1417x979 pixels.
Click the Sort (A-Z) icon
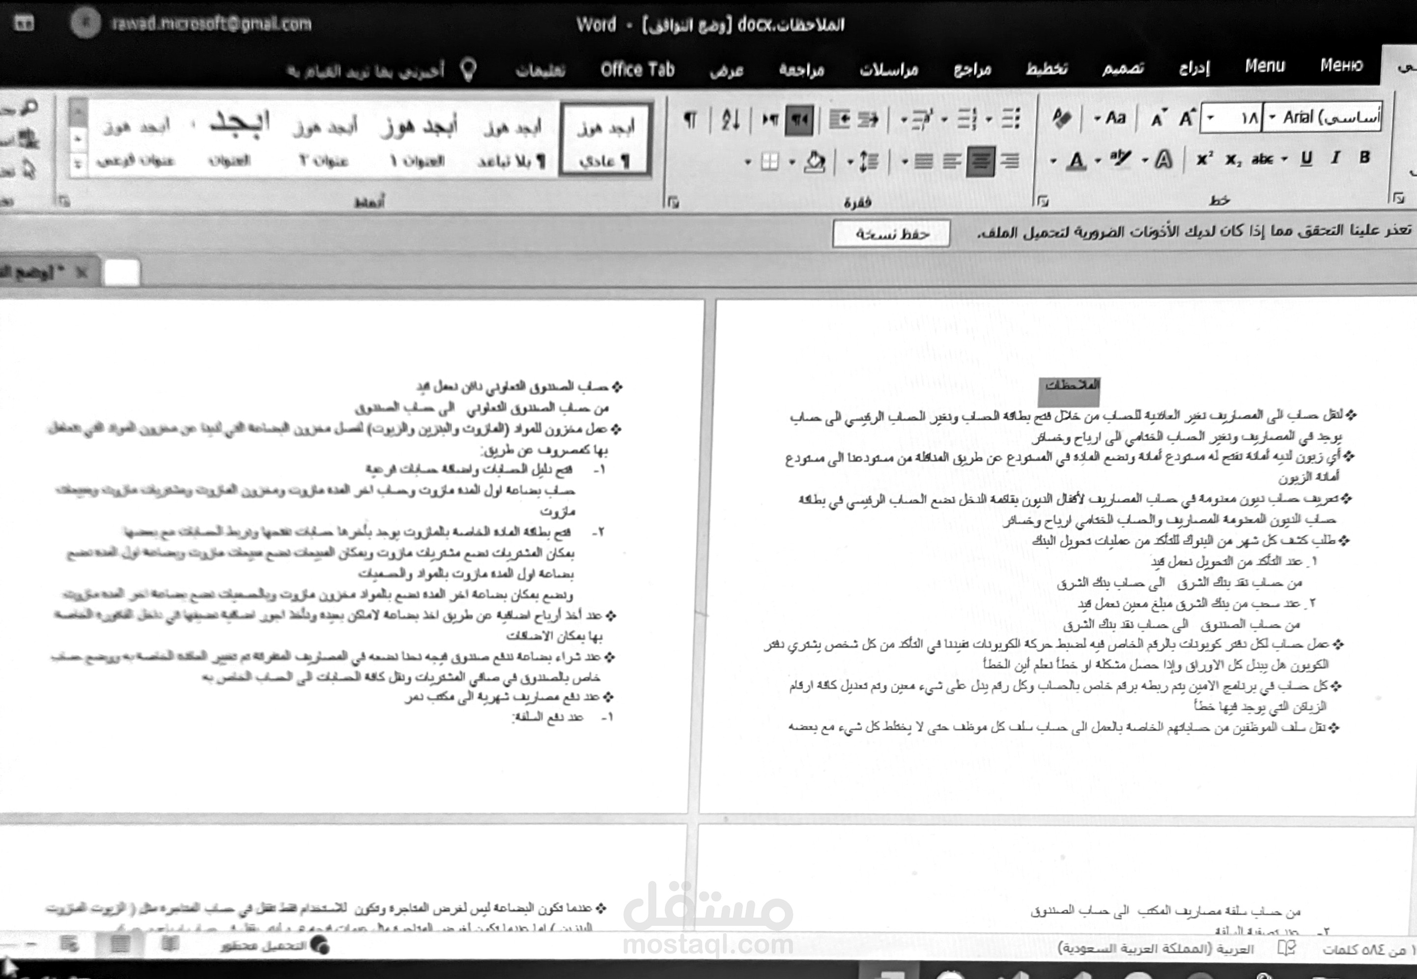click(730, 119)
